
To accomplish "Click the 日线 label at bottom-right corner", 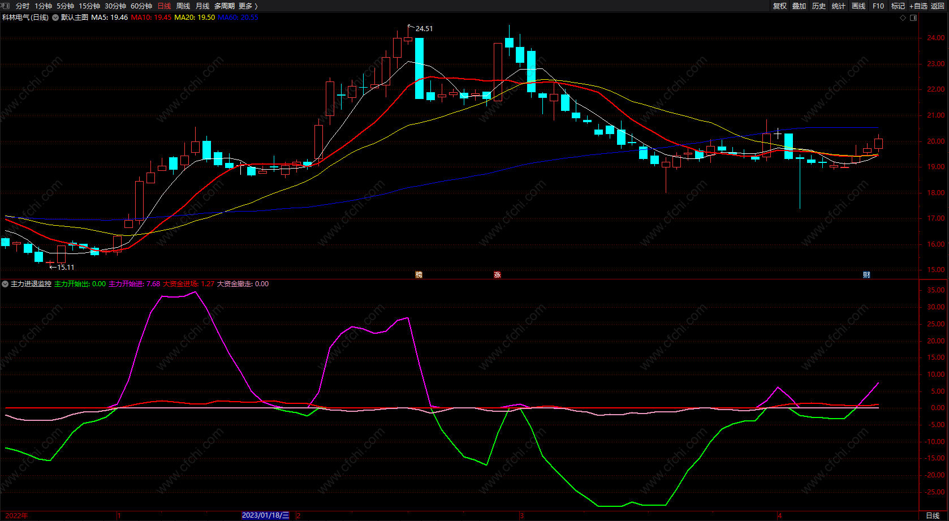I will tap(933, 515).
